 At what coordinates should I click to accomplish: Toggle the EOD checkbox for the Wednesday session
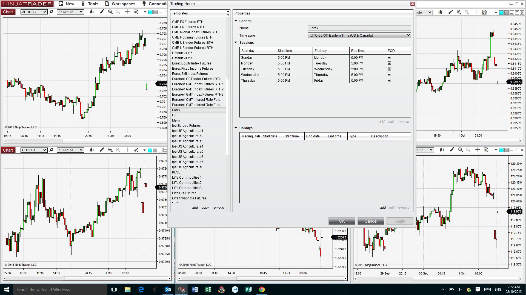coord(389,75)
